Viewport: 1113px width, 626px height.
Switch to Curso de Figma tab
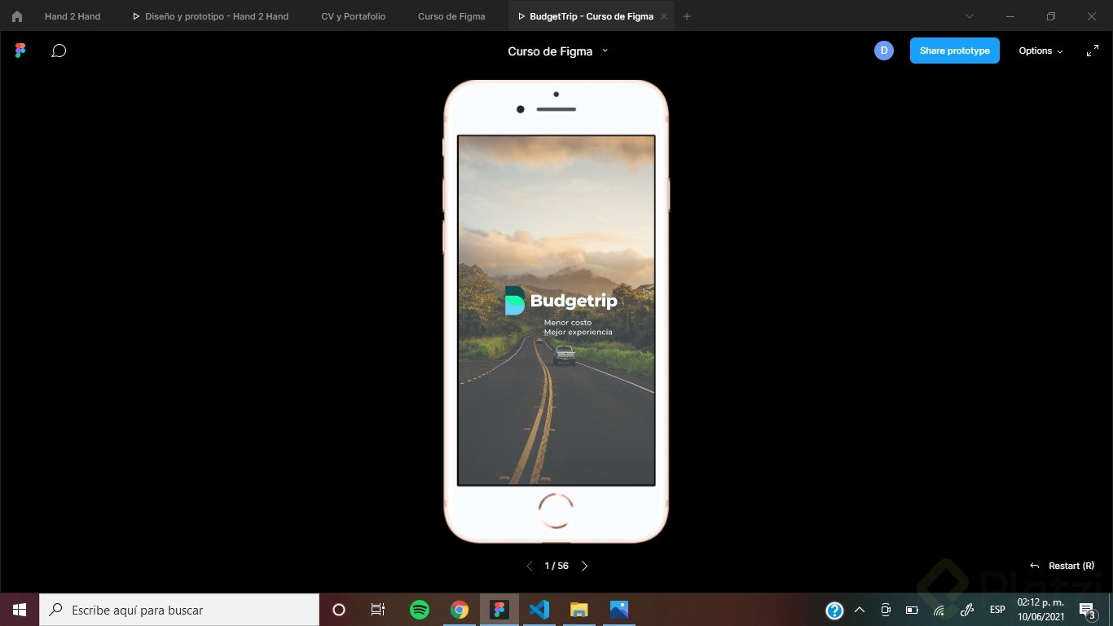451,16
